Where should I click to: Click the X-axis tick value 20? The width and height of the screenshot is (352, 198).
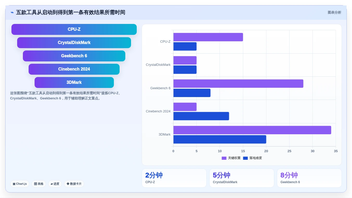(266, 151)
